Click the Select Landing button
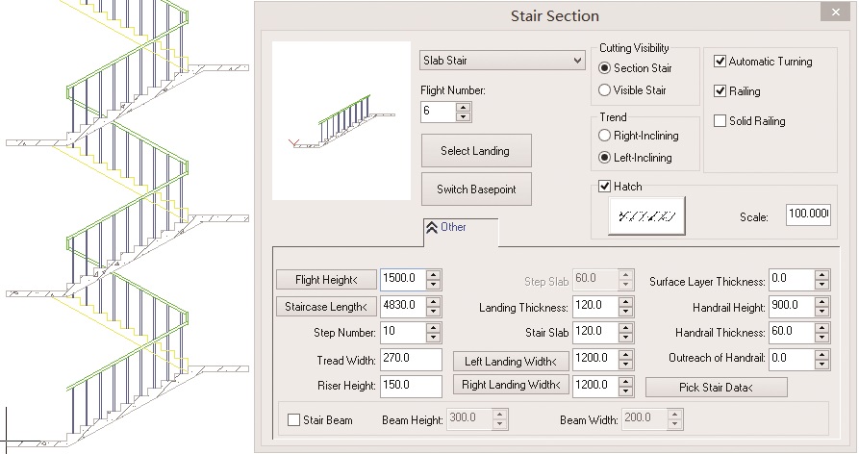Screen dimensions: 859x454 476,151
